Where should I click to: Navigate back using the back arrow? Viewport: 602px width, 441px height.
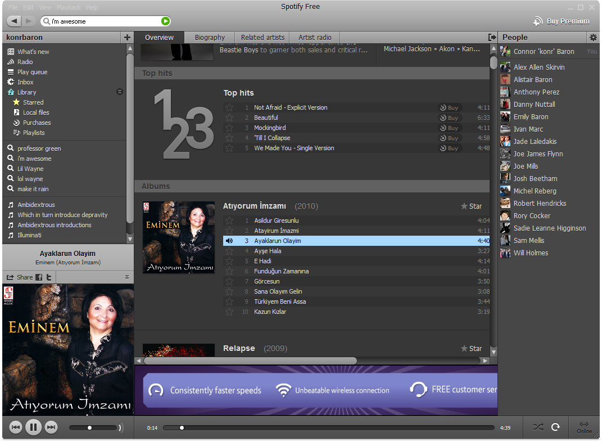pyautogui.click(x=15, y=21)
